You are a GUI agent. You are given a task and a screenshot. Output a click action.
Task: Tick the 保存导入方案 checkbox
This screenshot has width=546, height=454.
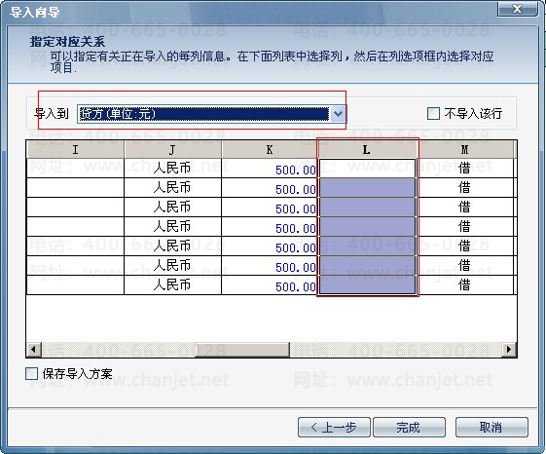32,373
